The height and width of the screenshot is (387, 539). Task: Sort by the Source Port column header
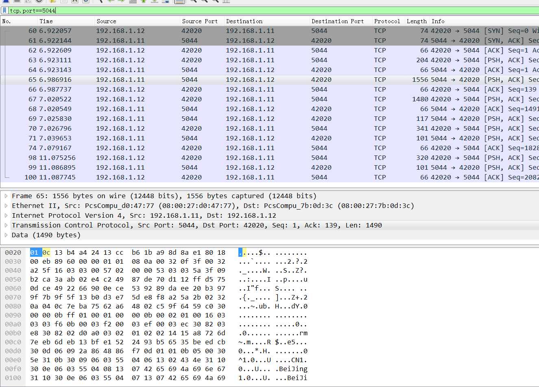202,21
